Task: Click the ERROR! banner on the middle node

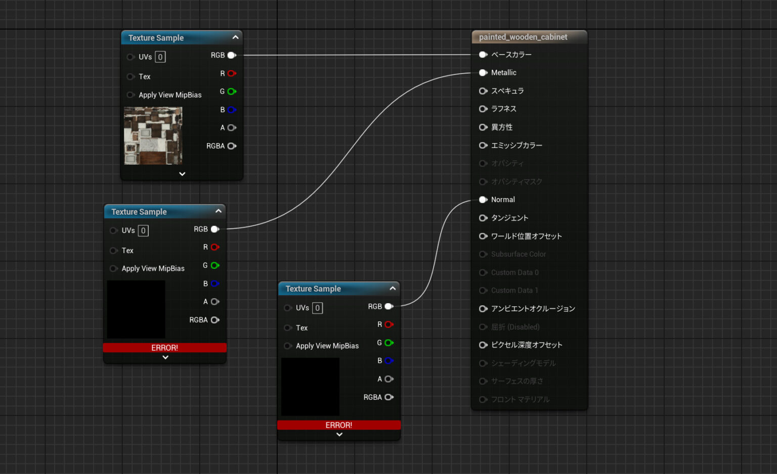Action: (x=165, y=348)
